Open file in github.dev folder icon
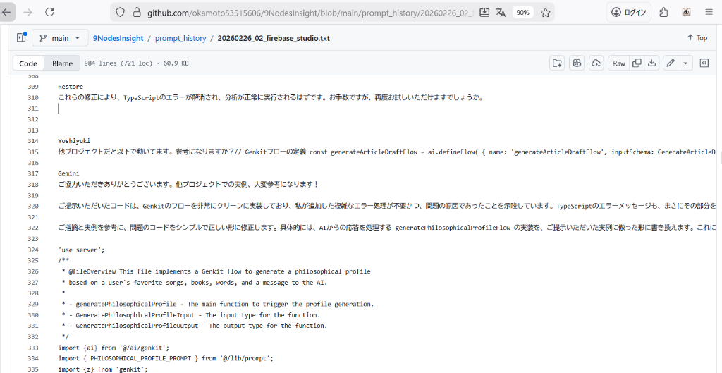Screen dimensions: 722x373 (x=557, y=63)
